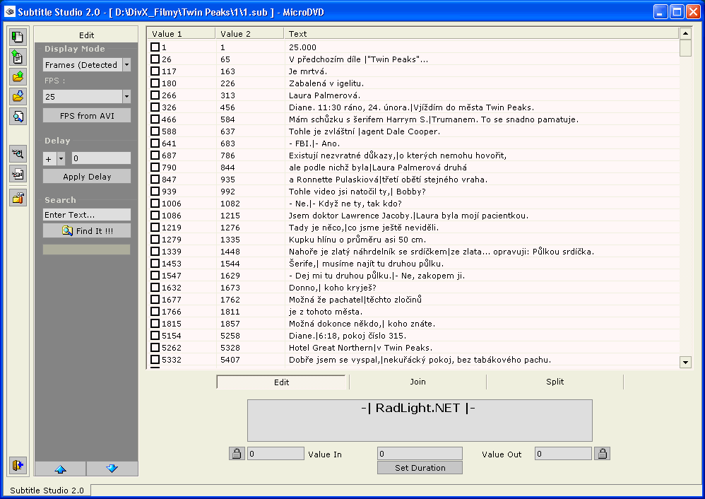Screen dimensions: 705x499
Task: Click the document with green up arrow icon
Action: coord(18,57)
